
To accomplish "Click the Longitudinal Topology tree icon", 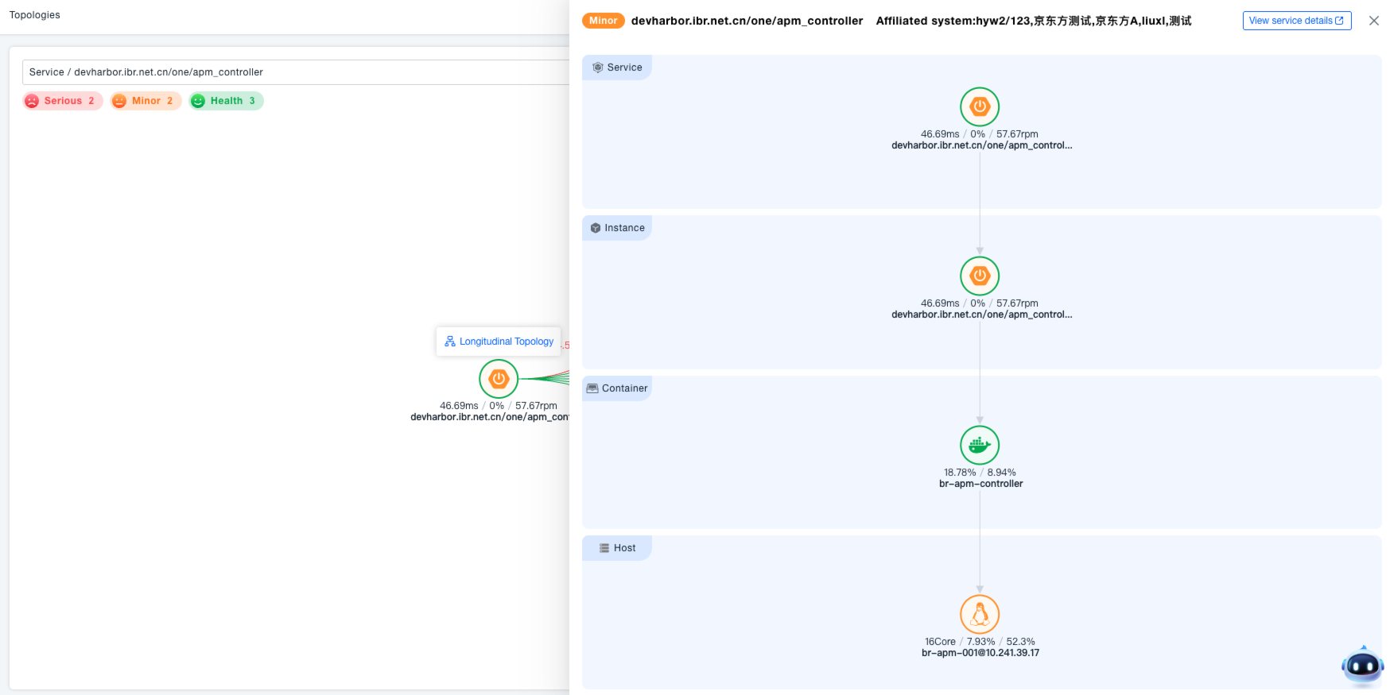I will tap(450, 342).
